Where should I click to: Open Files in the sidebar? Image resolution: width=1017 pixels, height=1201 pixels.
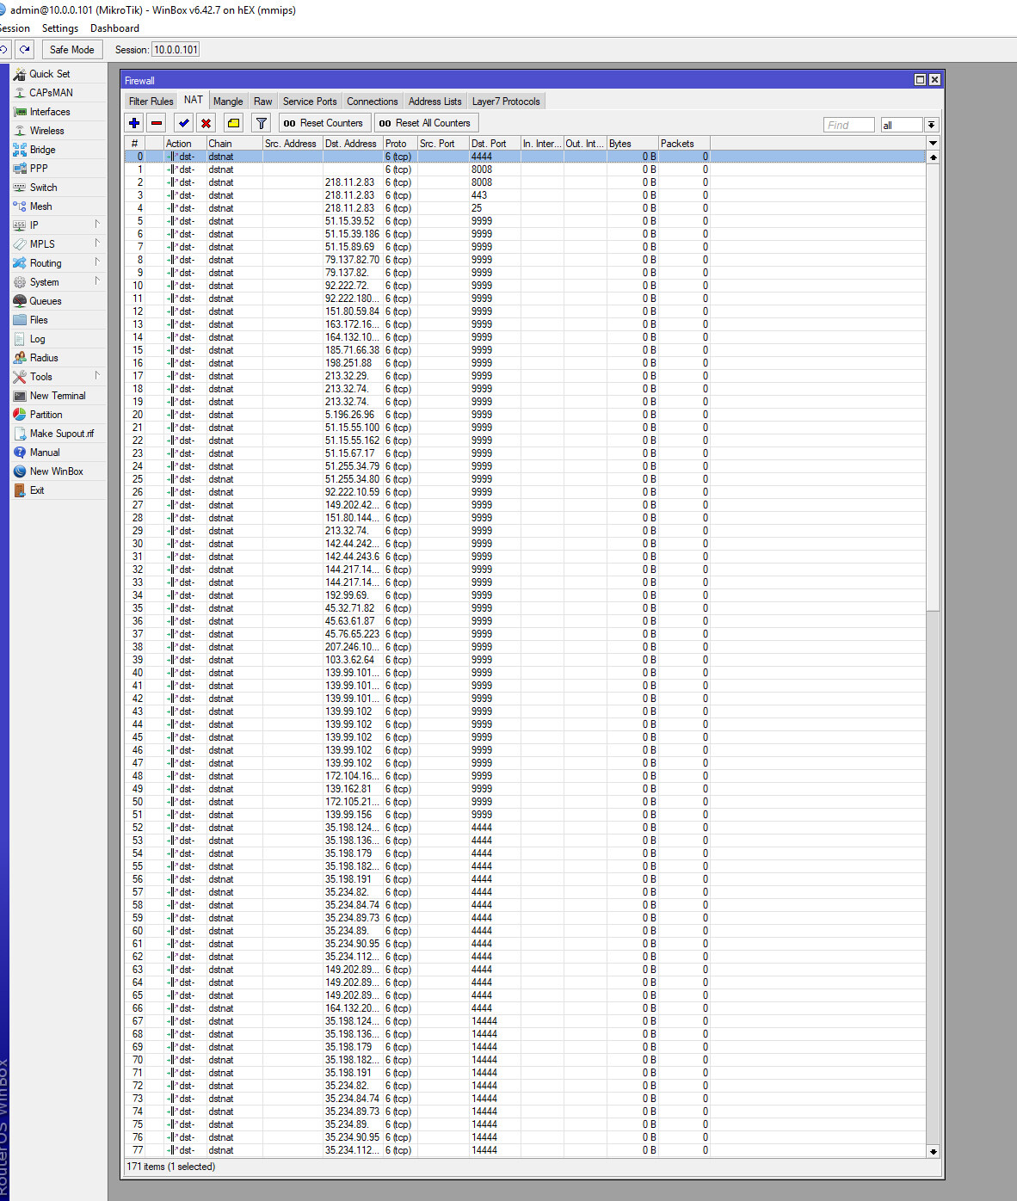coord(39,320)
